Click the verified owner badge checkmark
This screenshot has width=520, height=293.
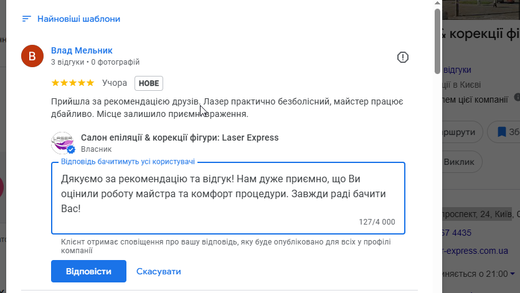pyautogui.click(x=71, y=150)
